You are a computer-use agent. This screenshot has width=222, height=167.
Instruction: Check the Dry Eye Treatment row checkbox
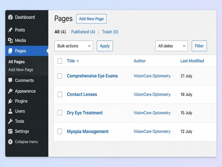[60, 113]
